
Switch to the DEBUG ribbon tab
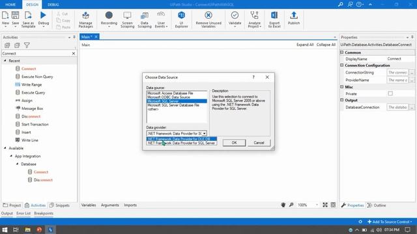pos(53,5)
